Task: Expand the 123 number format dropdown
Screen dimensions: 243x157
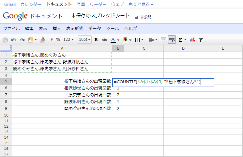Action: point(68,39)
